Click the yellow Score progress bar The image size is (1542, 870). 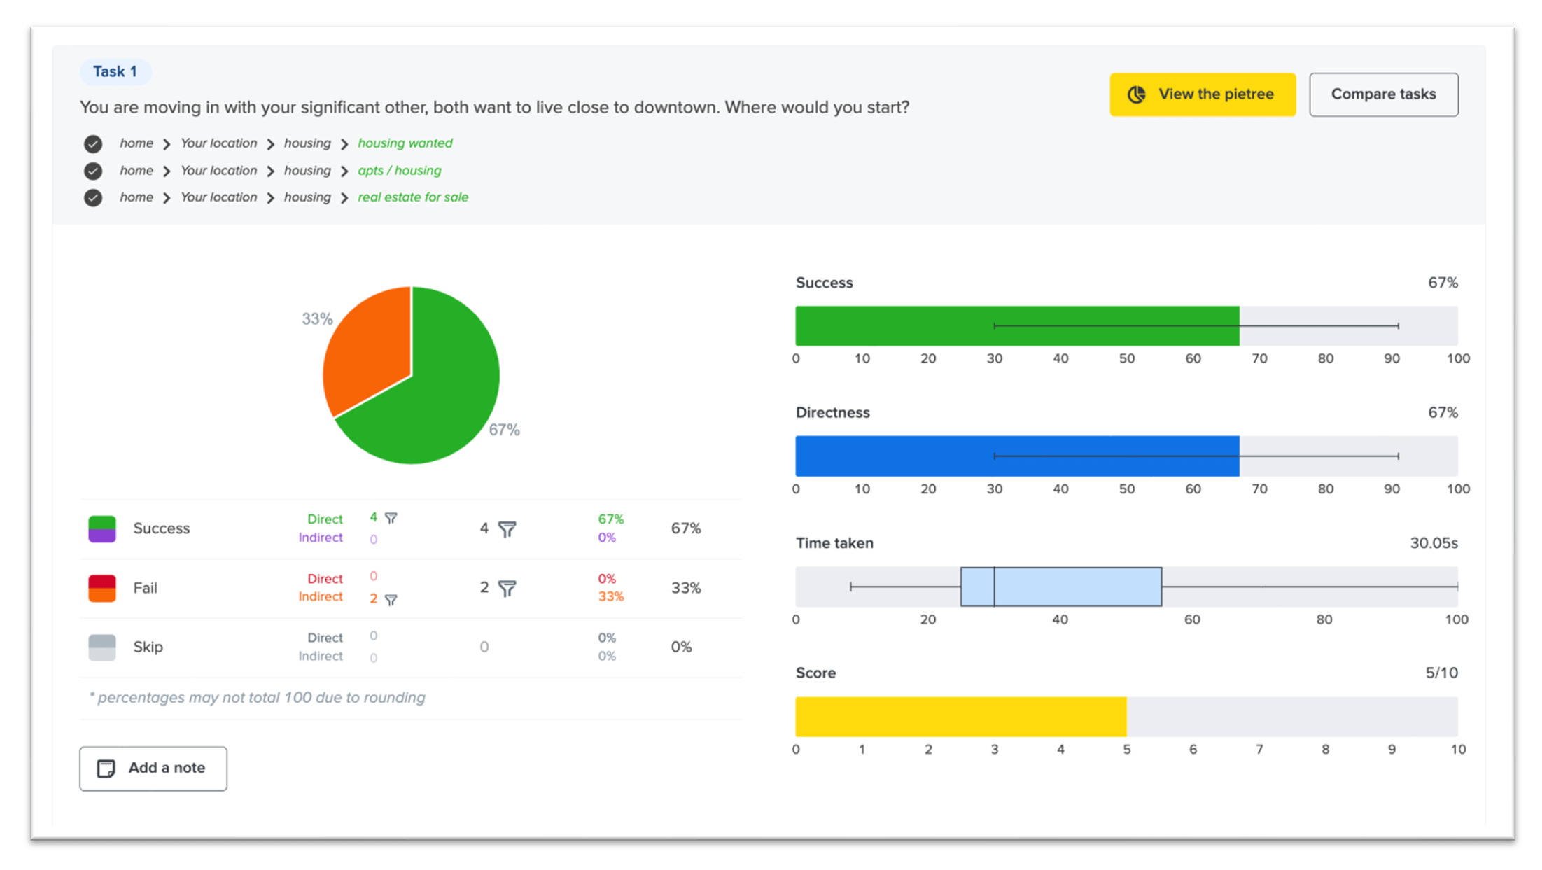960,717
